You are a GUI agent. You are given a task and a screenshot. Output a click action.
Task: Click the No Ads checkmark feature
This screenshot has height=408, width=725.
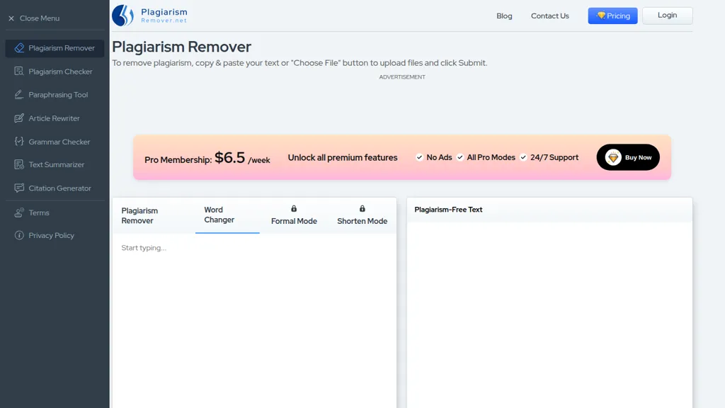434,157
